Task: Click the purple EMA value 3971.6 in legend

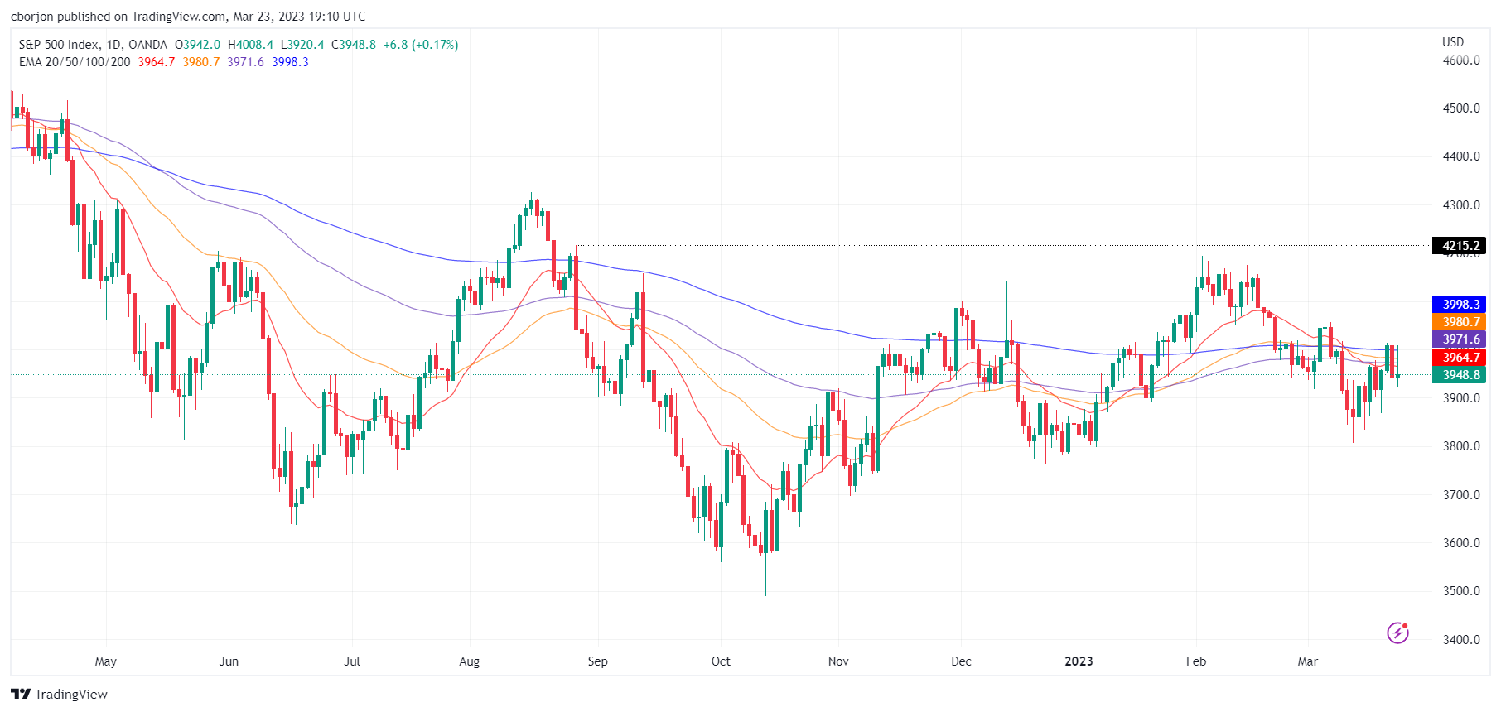Action: point(246,62)
